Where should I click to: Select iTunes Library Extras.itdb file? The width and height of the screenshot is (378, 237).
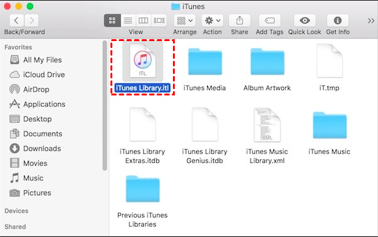pos(143,125)
